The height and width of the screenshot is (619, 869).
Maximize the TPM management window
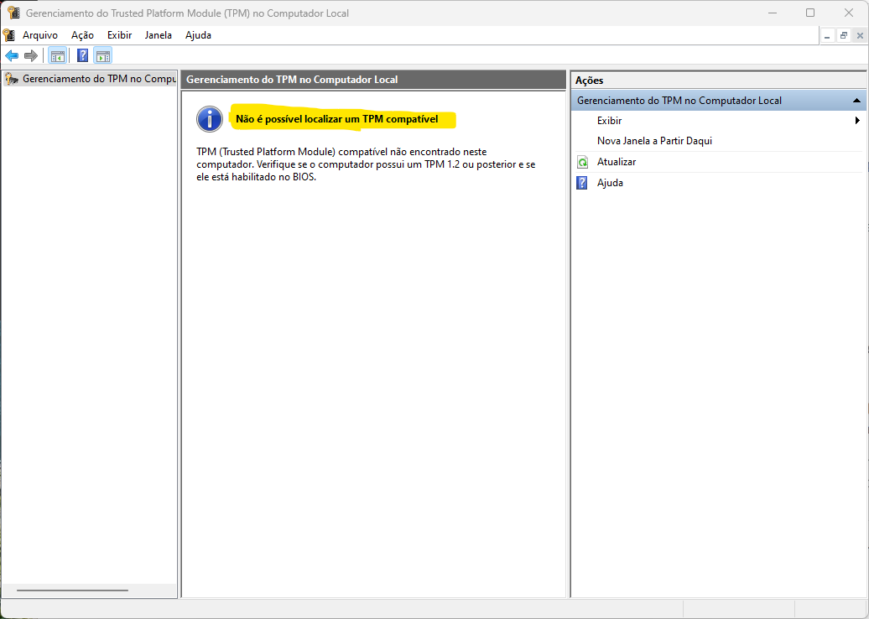tap(810, 13)
